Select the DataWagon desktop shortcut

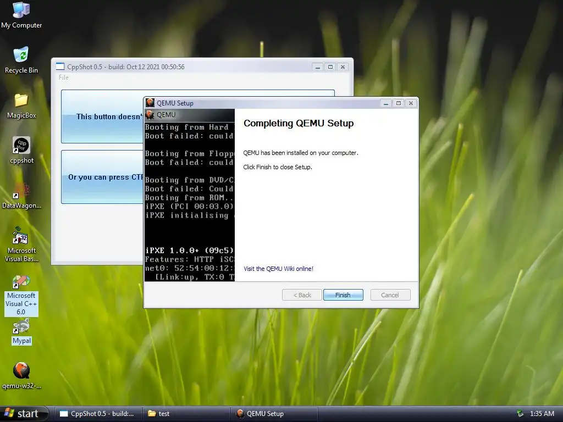pos(21,196)
